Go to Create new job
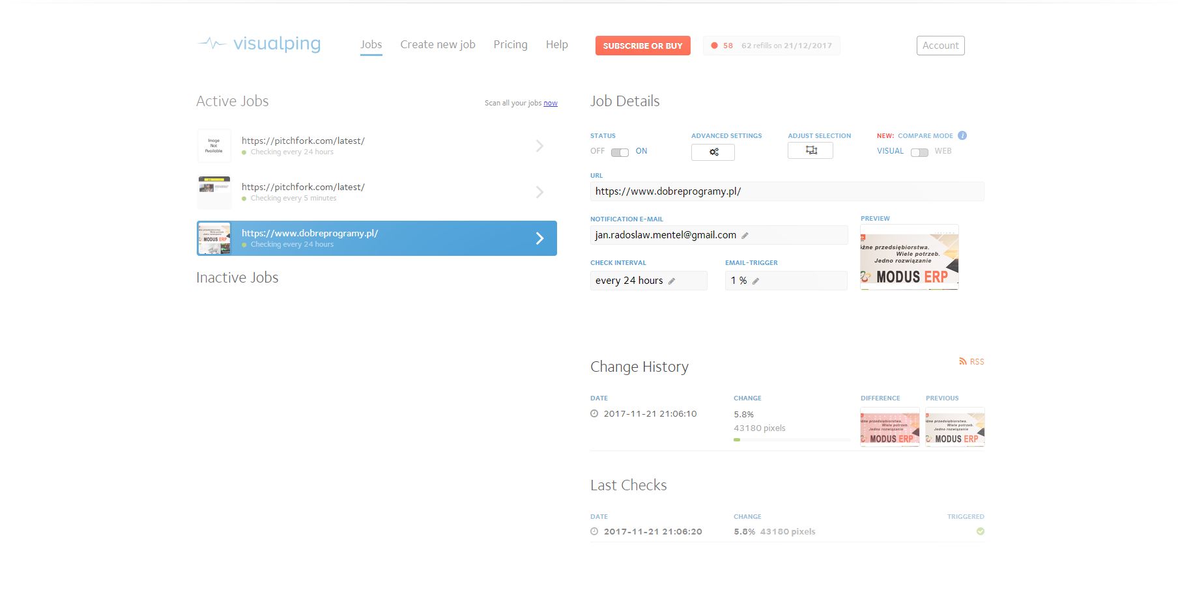This screenshot has width=1191, height=597. pos(438,44)
